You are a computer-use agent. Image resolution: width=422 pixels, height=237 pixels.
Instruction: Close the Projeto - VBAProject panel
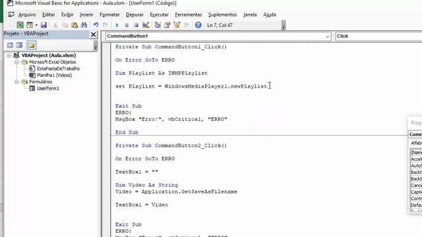tap(93, 34)
